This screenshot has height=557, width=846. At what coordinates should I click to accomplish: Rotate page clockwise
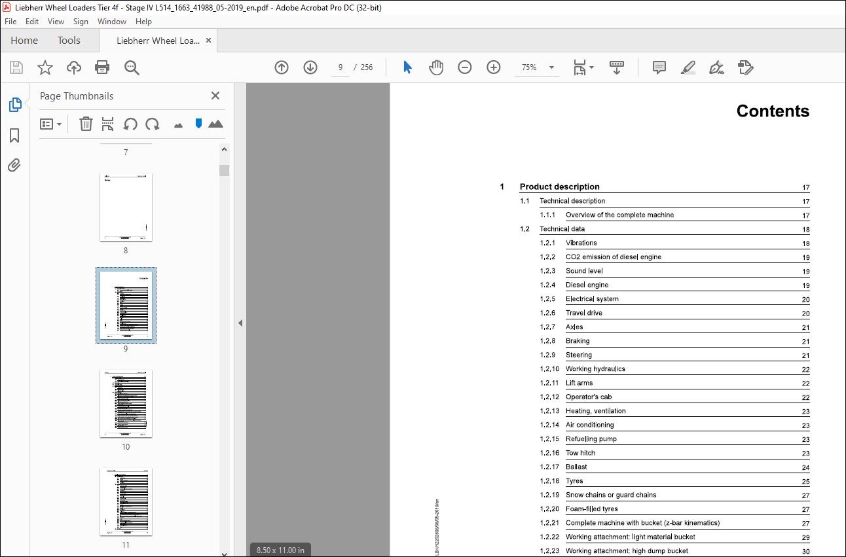point(153,124)
